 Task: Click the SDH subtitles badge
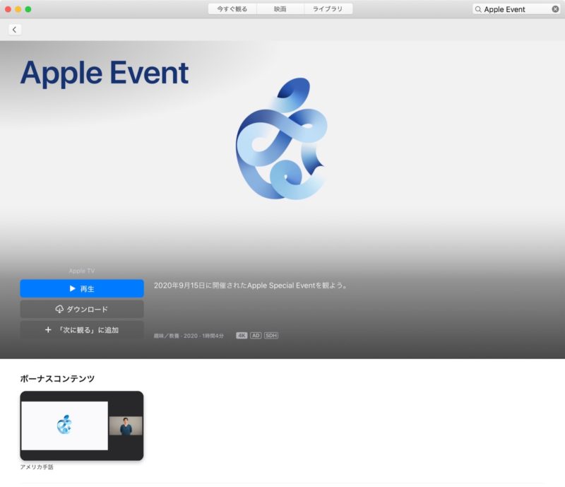coord(271,335)
